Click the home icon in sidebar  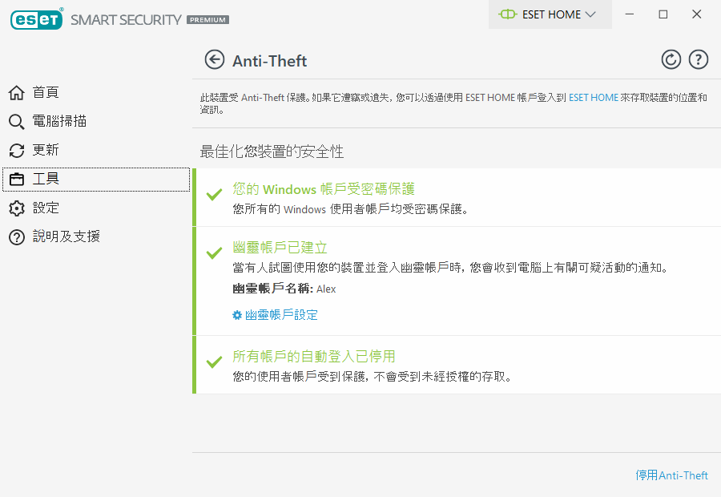click(17, 93)
